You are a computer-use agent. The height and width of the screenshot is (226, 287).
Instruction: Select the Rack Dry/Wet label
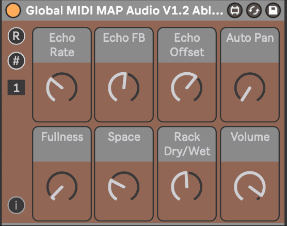[187, 144]
